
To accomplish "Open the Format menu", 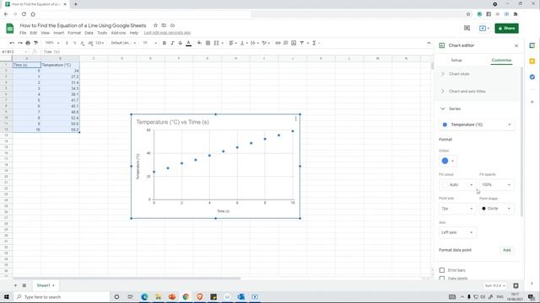I will pyautogui.click(x=74, y=33).
